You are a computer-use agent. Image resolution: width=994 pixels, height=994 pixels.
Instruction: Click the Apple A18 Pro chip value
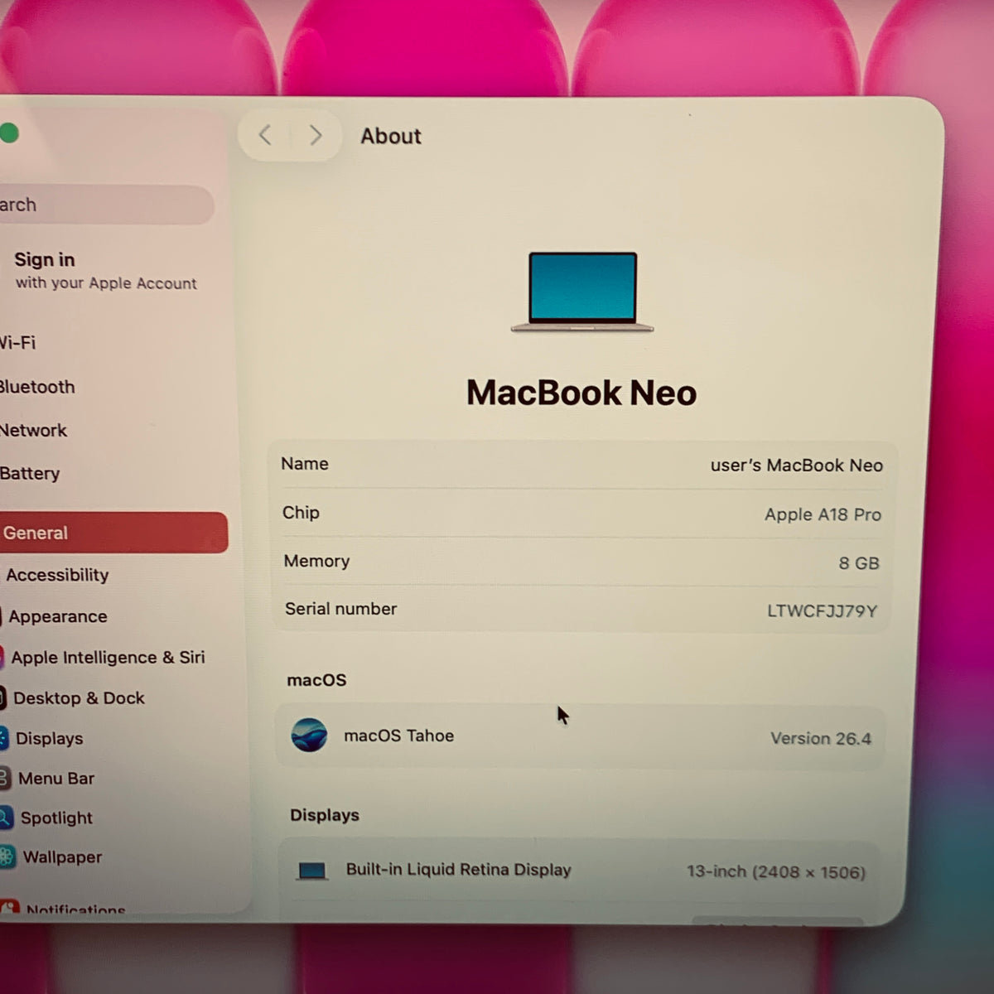[x=823, y=514]
